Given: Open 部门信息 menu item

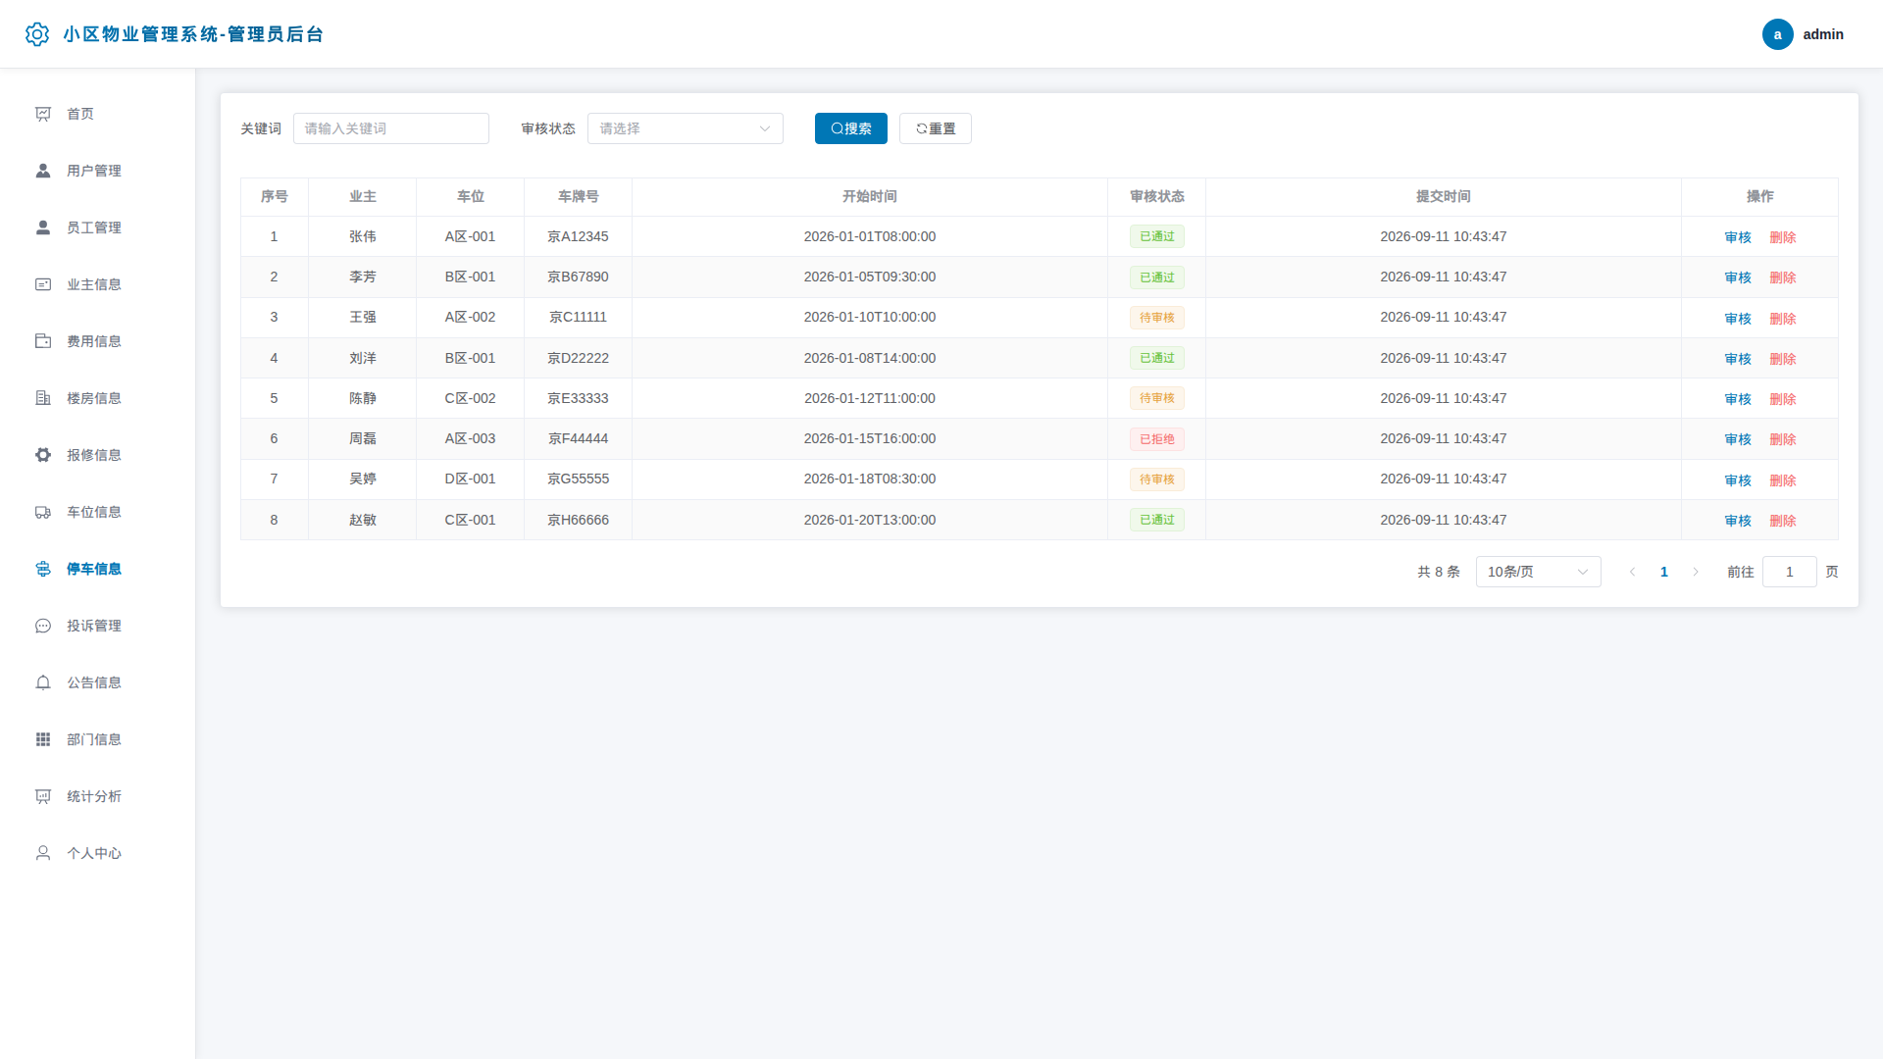Looking at the screenshot, I should (98, 739).
